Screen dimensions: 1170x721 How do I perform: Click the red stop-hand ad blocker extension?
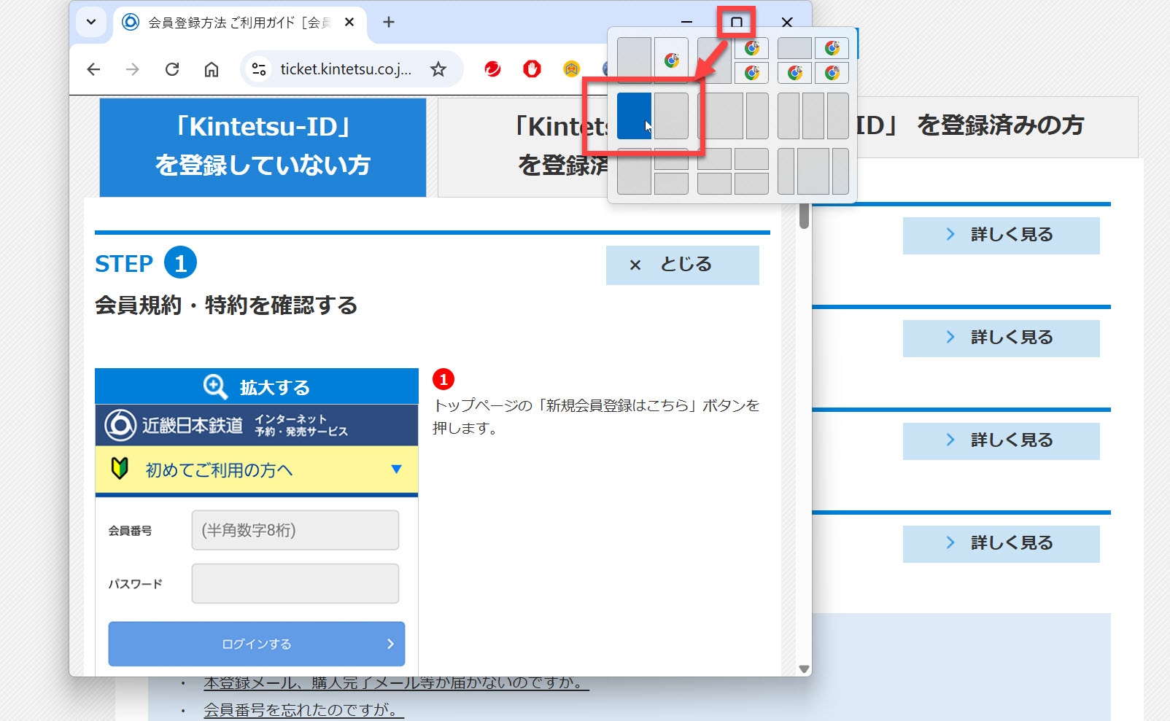coord(532,69)
